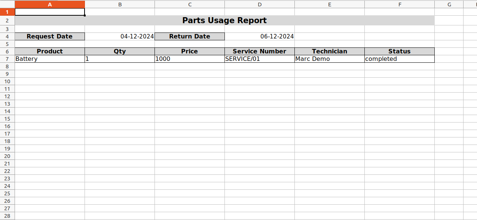Click row 15 header
The image size is (477, 220).
(7, 119)
